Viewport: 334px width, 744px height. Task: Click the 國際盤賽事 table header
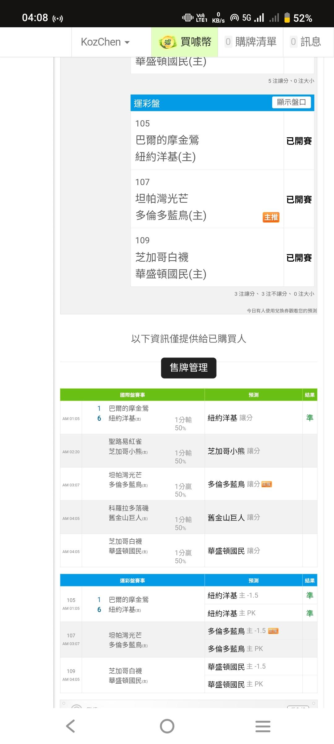click(132, 395)
